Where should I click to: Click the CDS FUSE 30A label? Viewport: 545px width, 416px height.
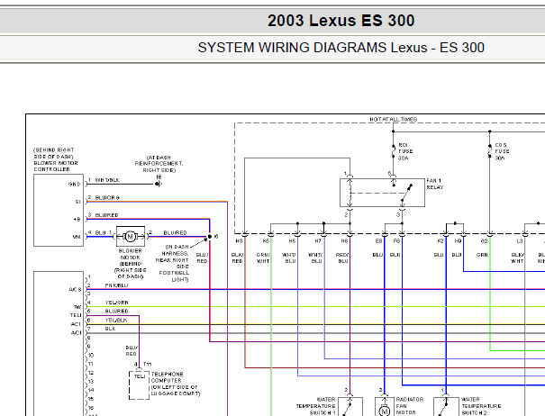coord(502,151)
